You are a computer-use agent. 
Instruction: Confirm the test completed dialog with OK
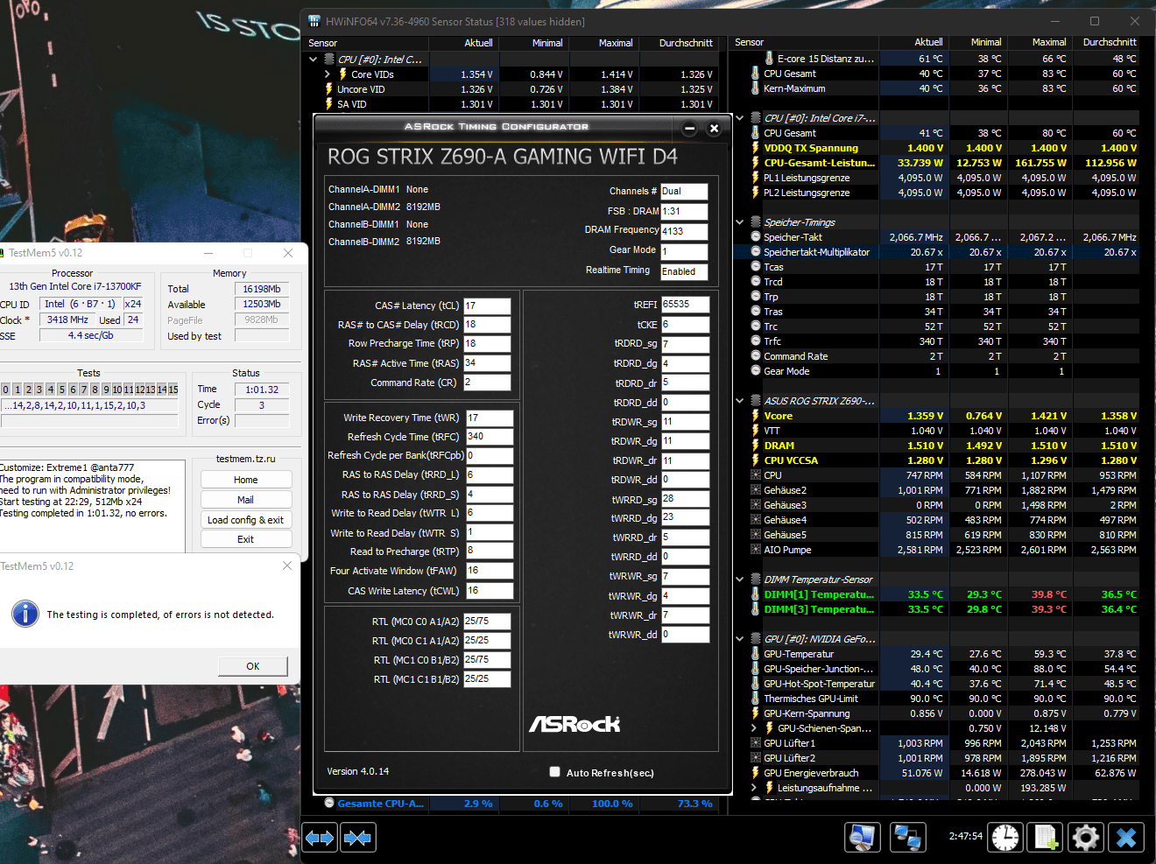[253, 666]
